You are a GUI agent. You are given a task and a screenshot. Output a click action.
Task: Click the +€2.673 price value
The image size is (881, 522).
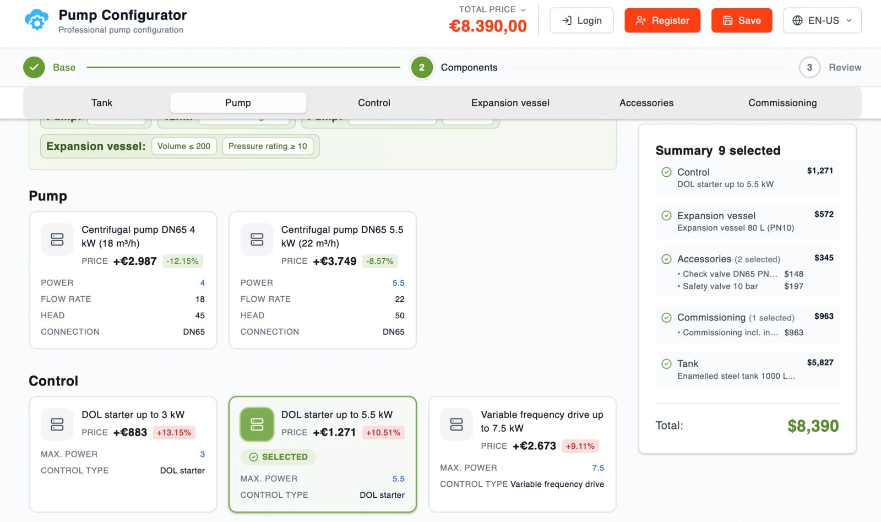point(534,446)
